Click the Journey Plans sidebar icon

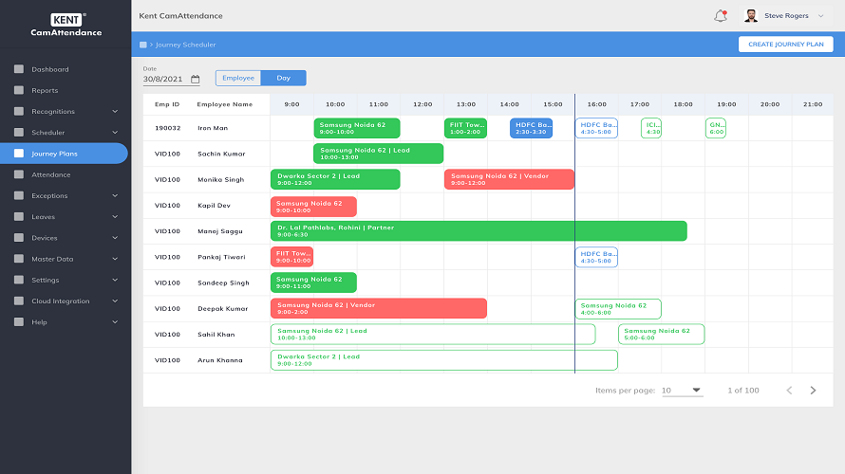[19, 154]
